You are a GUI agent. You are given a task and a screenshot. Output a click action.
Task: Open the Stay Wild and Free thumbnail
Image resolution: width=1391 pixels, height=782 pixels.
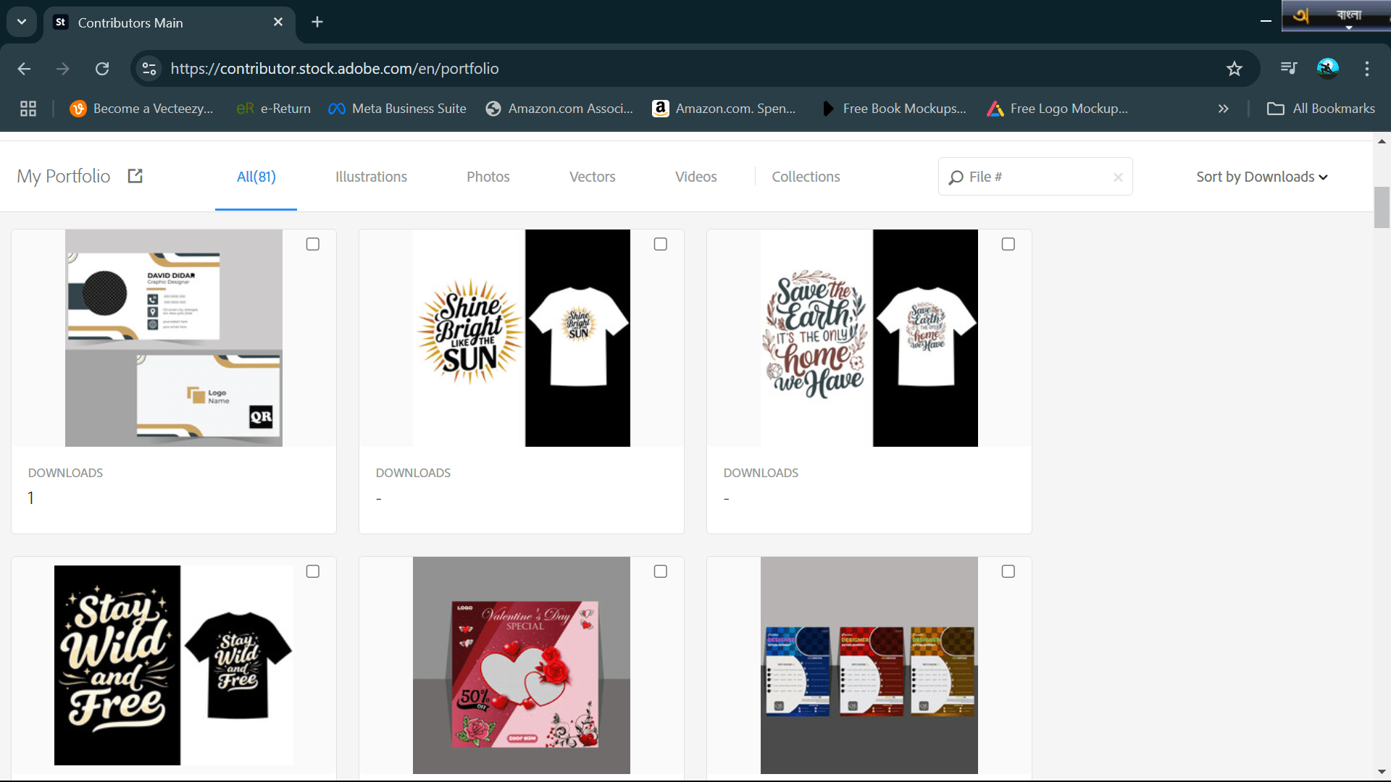point(173,665)
